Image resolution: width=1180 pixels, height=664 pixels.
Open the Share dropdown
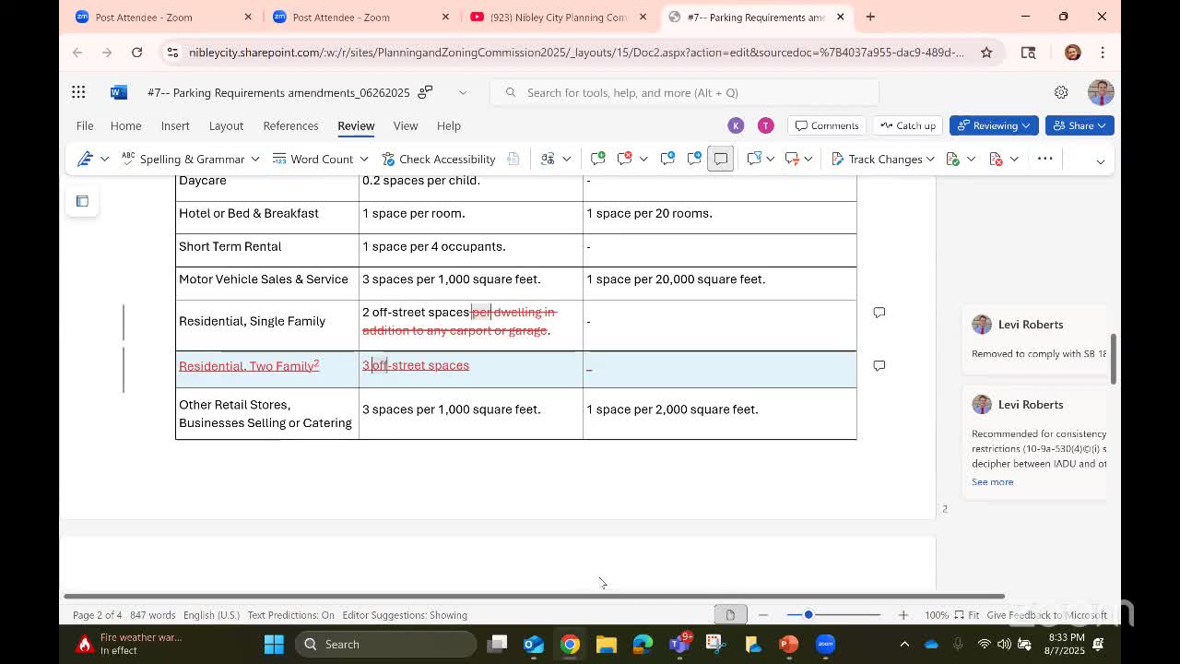point(1079,125)
